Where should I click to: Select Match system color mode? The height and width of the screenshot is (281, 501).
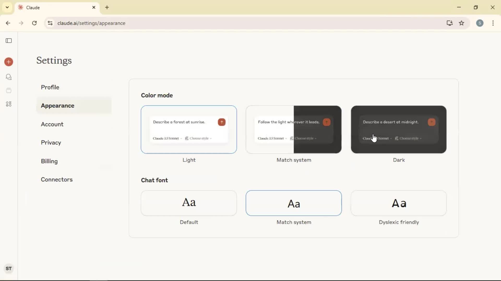click(x=294, y=130)
